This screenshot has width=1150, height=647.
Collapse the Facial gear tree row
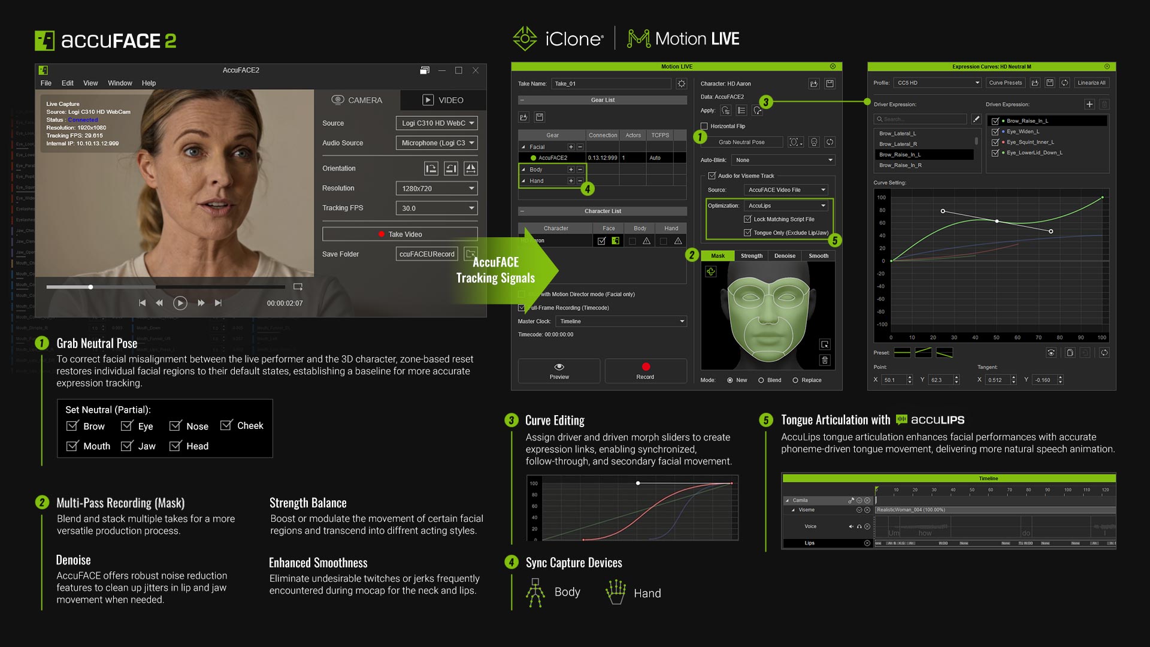click(523, 147)
